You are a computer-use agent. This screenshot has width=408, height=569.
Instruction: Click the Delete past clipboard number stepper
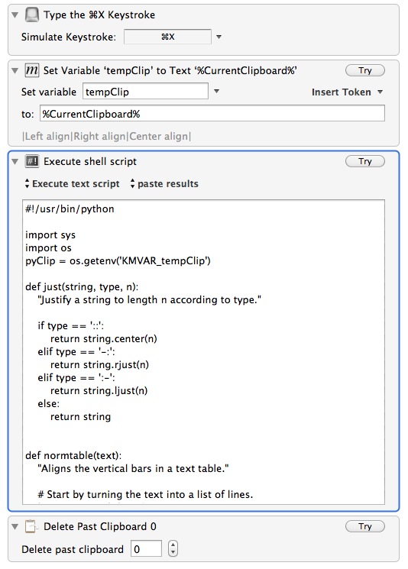click(x=173, y=548)
